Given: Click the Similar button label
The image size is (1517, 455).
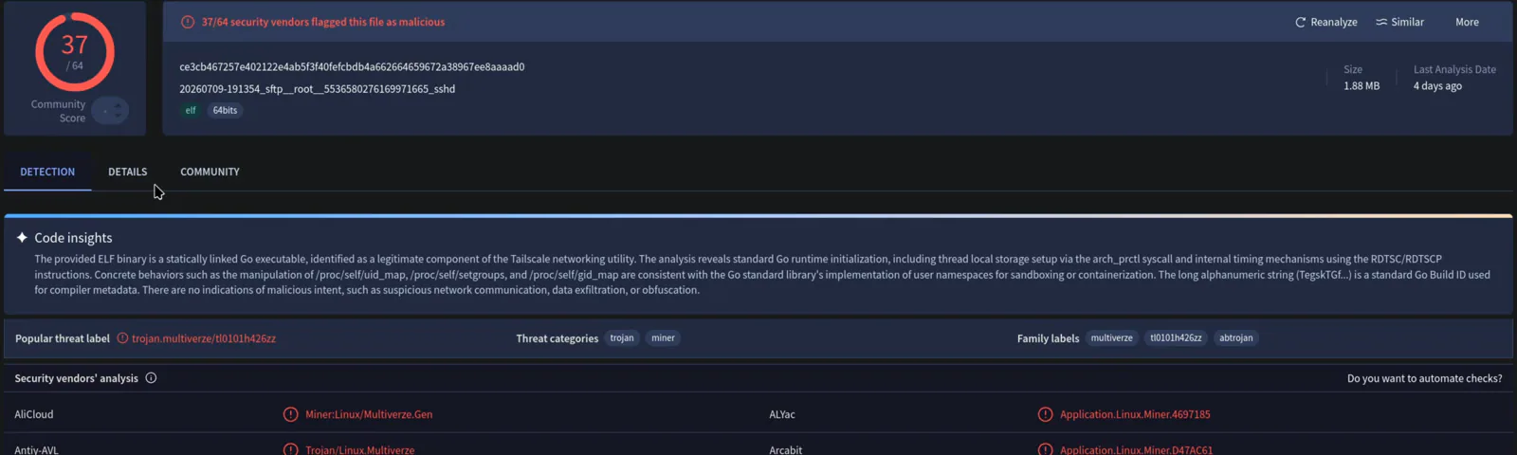Looking at the screenshot, I should [x=1407, y=22].
